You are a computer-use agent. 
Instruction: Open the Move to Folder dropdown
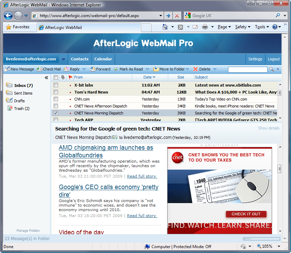171,69
